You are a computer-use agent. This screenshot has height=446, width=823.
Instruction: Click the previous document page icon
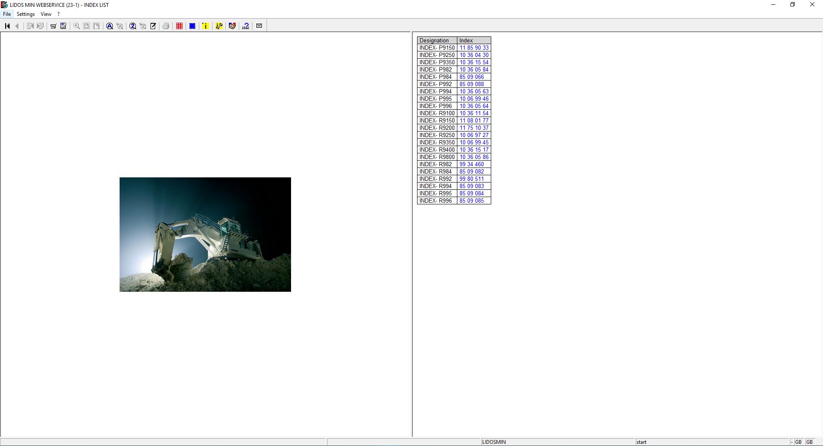click(30, 26)
